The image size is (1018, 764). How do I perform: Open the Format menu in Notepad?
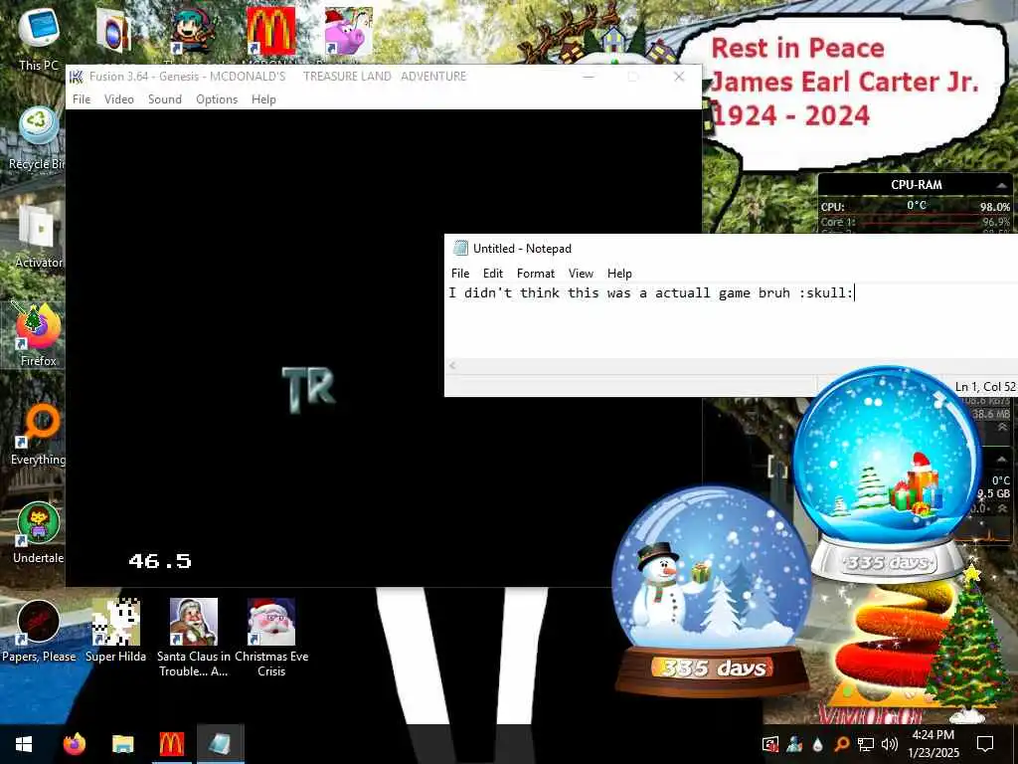point(536,274)
